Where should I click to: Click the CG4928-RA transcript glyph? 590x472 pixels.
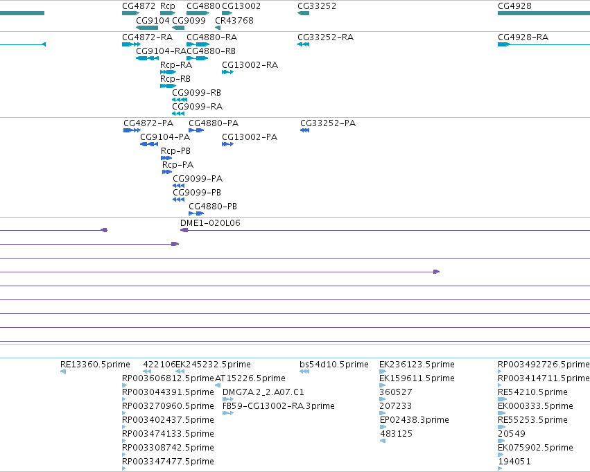tap(544, 44)
